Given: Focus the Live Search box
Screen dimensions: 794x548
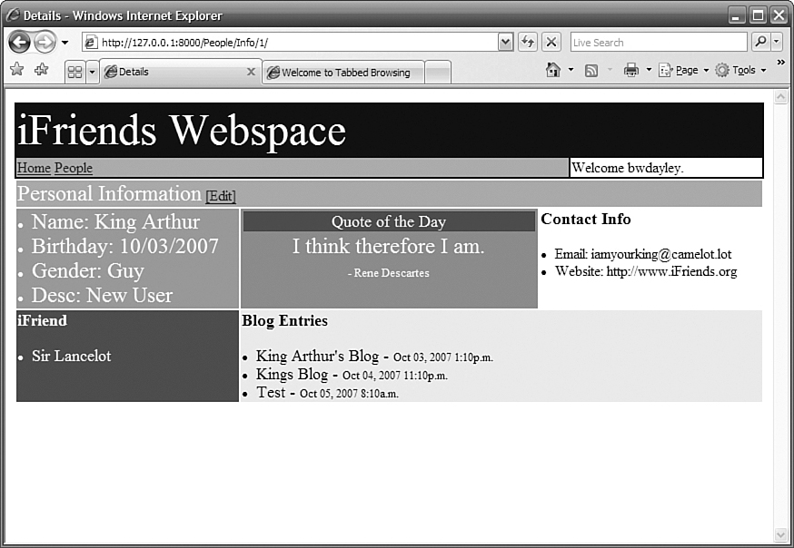Looking at the screenshot, I should click(659, 43).
